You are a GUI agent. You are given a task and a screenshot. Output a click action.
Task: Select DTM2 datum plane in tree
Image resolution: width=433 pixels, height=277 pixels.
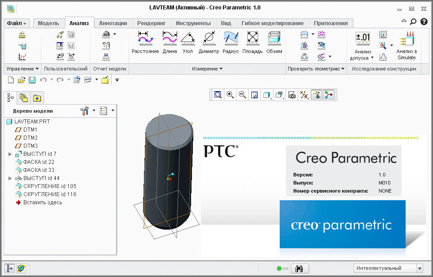click(x=26, y=137)
